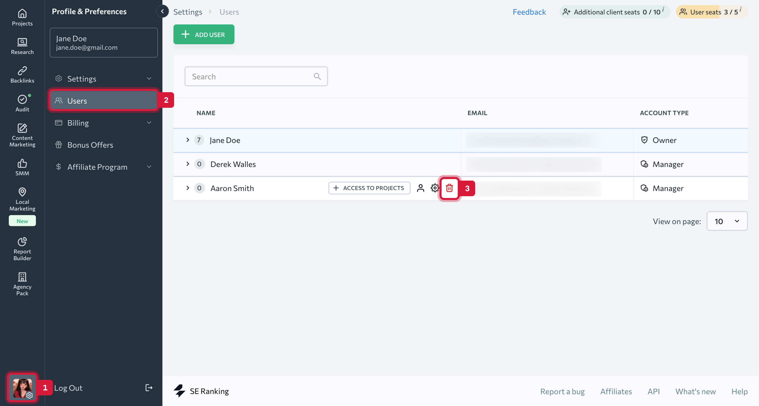Screen dimensions: 759x406
Task: Open the Backlinks section in sidebar
Action: 22,74
